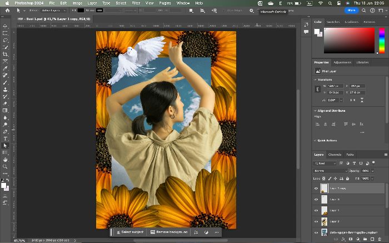Toggle lock position for the layer
The width and height of the screenshot is (389, 243).
[336, 178]
